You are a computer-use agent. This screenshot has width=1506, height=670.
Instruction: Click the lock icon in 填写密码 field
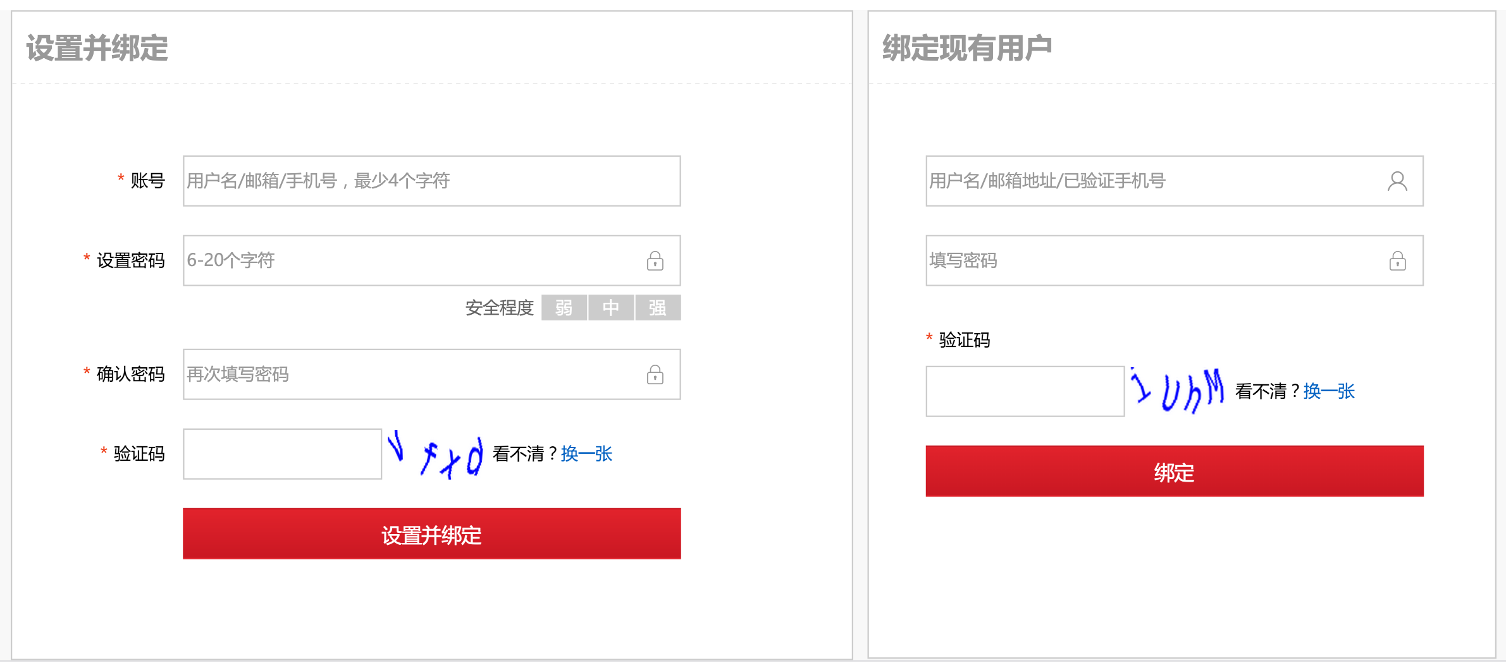[x=1397, y=260]
